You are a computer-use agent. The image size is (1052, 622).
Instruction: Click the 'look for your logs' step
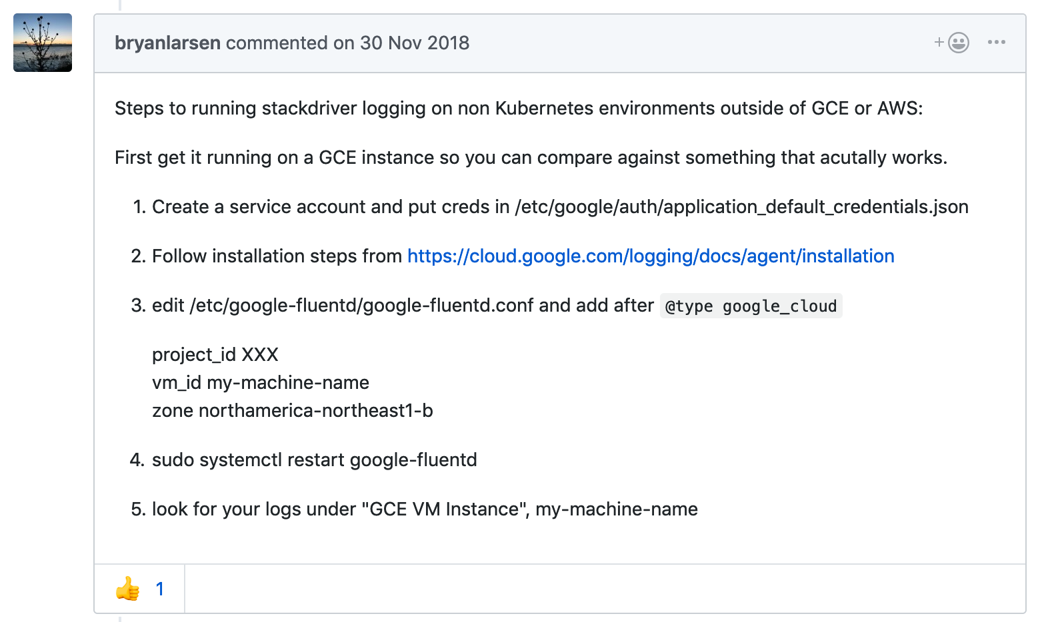(x=425, y=509)
